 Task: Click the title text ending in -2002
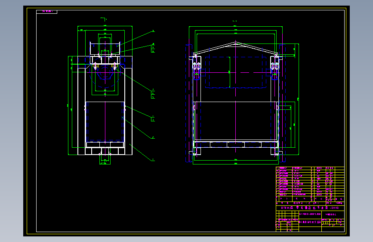[x=310, y=208]
